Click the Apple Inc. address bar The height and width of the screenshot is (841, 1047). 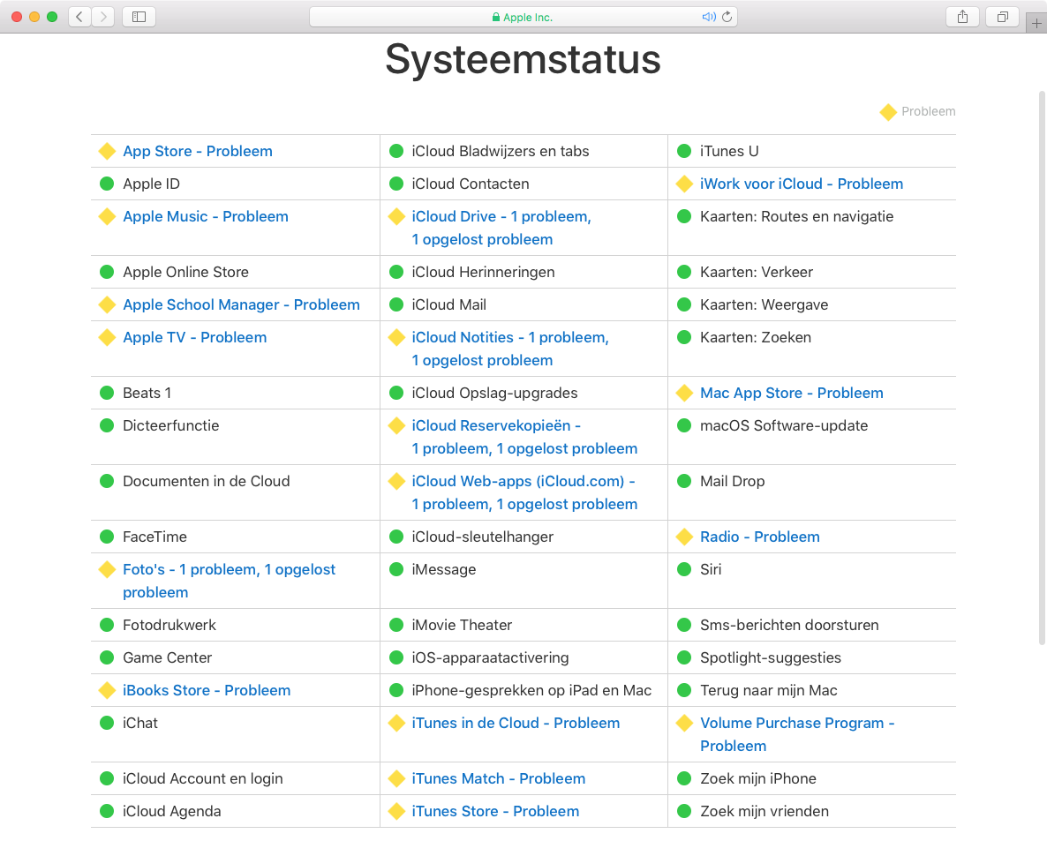click(x=523, y=17)
